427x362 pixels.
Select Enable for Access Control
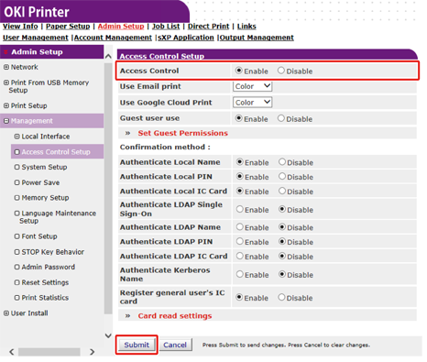pyautogui.click(x=239, y=71)
